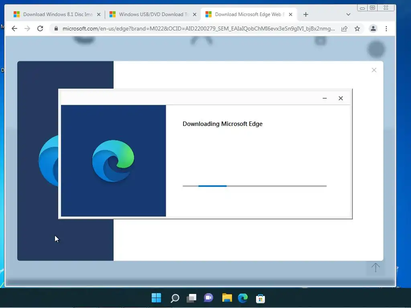Viewport: 411px width, 308px height.
Task: Go back to the previous page
Action: [14, 28]
